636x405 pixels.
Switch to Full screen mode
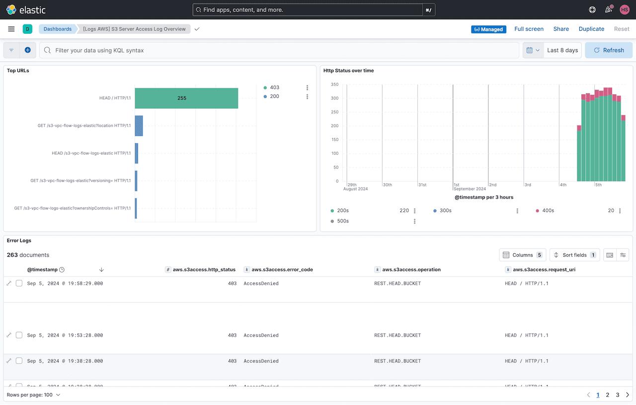(x=529, y=29)
